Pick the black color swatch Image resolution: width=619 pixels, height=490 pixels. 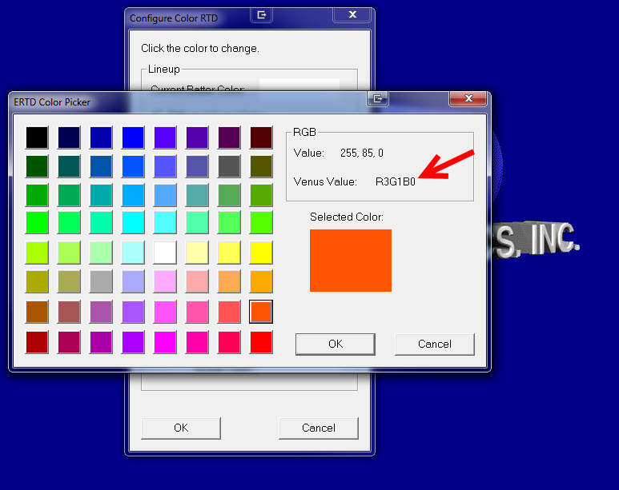tap(37, 137)
